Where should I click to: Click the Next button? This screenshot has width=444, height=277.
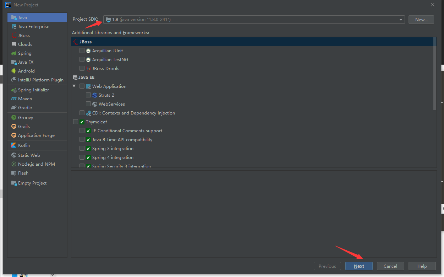tap(359, 266)
